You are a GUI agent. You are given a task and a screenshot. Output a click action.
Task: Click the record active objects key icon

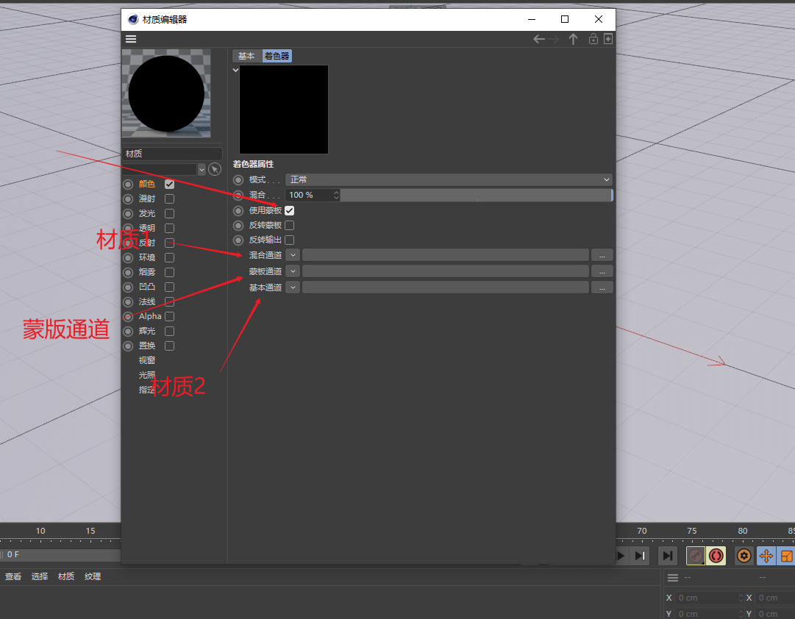click(x=695, y=556)
